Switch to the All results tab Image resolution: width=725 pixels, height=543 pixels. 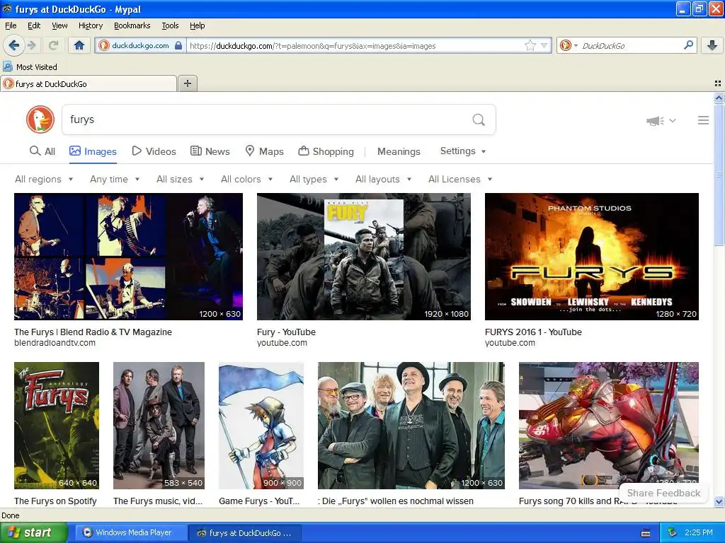42,151
